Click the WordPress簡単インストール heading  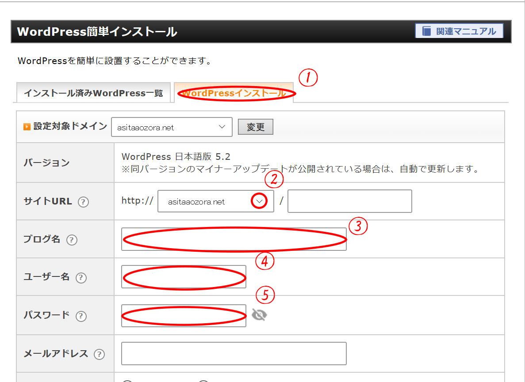[x=97, y=31]
